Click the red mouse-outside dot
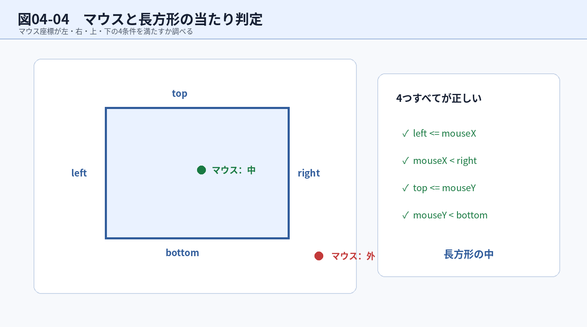Screen dimensions: 587x327 pos(319,256)
